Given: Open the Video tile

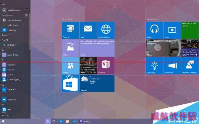Looking at the screenshot, I should tap(172, 30).
